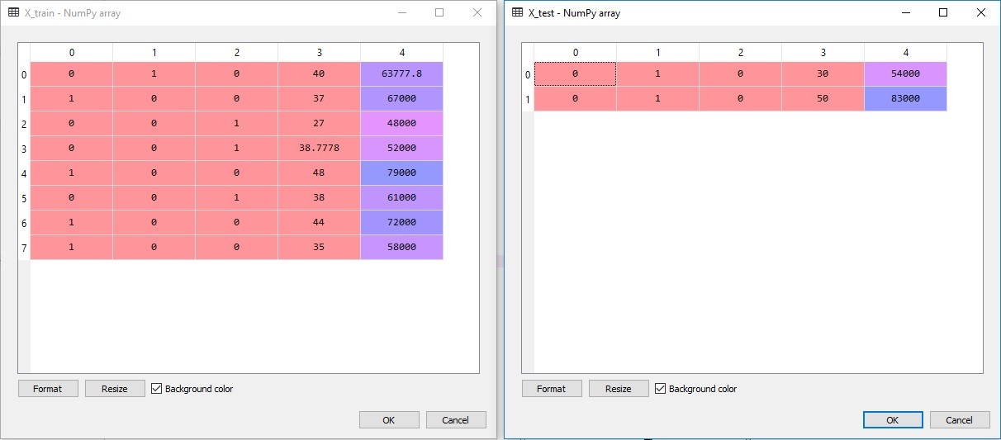Close the X_test window
The height and width of the screenshot is (440, 1001).
click(x=981, y=12)
